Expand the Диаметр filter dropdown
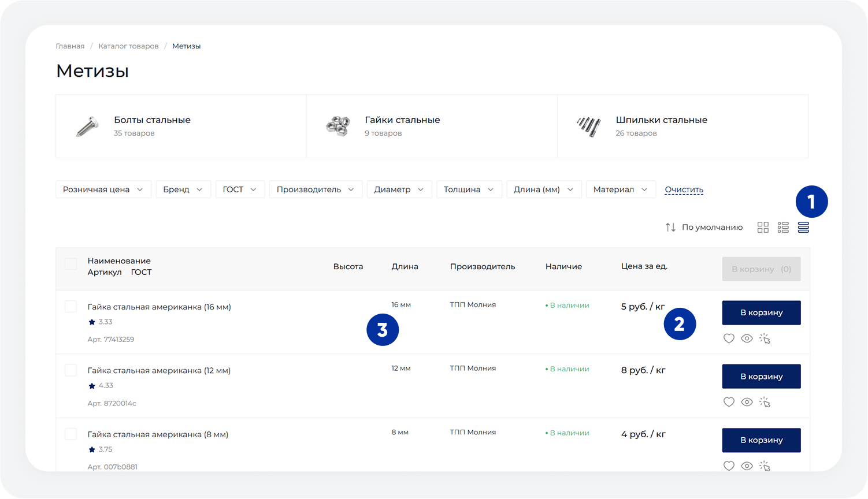Viewport: 868px width, 499px height. pos(399,189)
